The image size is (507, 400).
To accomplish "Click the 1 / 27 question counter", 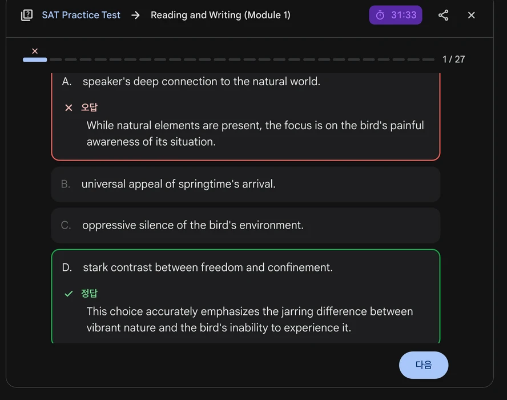I will (x=453, y=59).
